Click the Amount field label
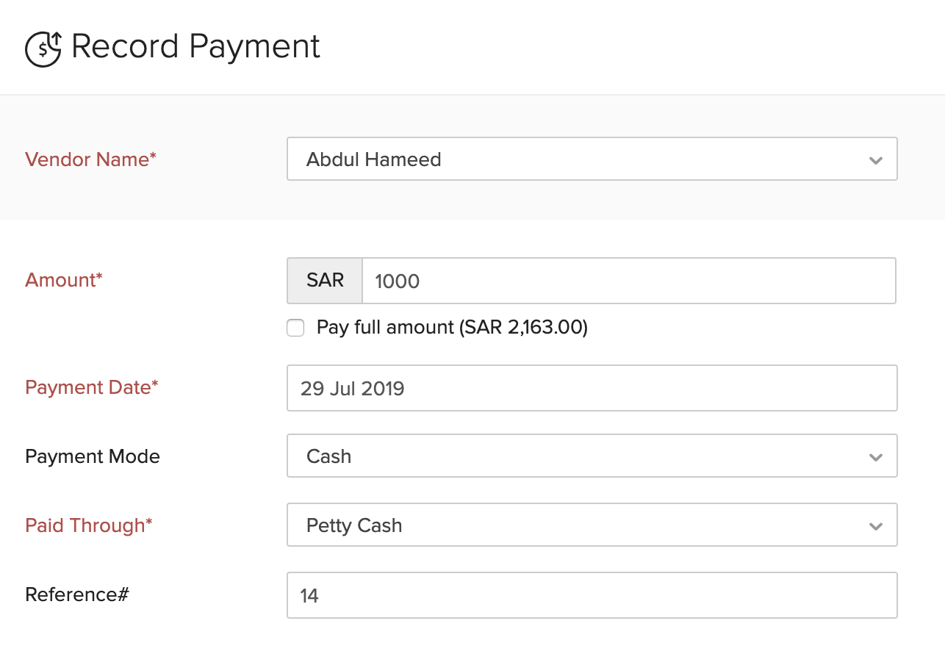The height and width of the screenshot is (654, 945). coord(63,280)
